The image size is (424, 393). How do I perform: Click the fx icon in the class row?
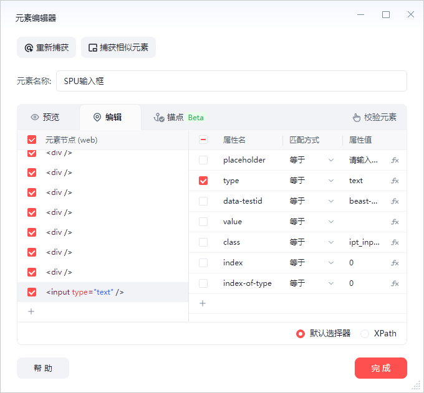(x=395, y=242)
